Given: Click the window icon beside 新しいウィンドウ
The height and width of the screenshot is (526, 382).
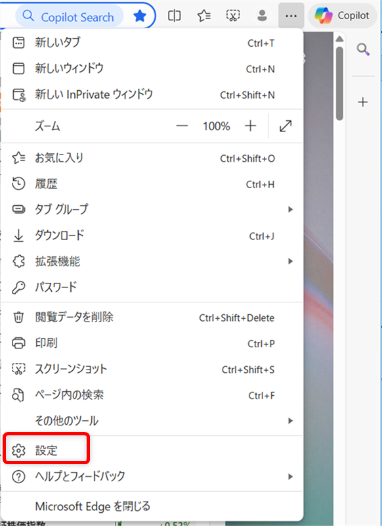Looking at the screenshot, I should [18, 68].
